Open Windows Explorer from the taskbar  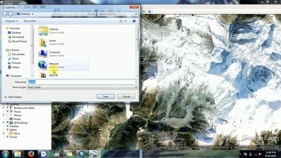pyautogui.click(x=18, y=154)
